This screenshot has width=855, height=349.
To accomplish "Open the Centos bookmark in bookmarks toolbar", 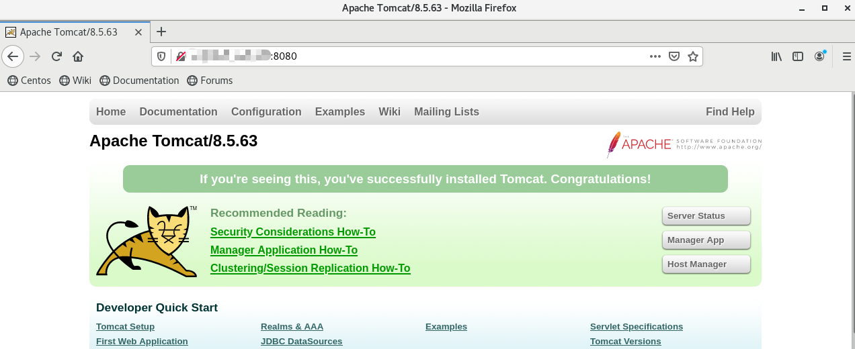I will coord(29,81).
